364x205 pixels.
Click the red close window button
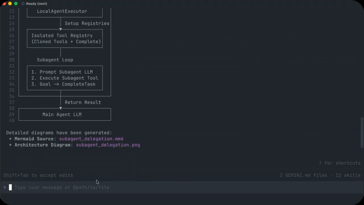click(x=4, y=4)
